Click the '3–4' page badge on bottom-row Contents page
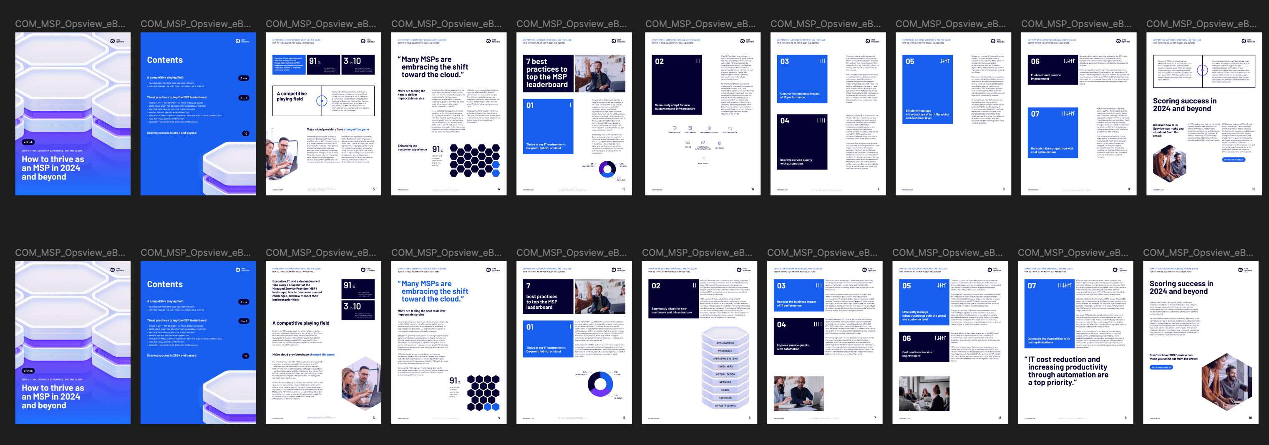 (244, 302)
